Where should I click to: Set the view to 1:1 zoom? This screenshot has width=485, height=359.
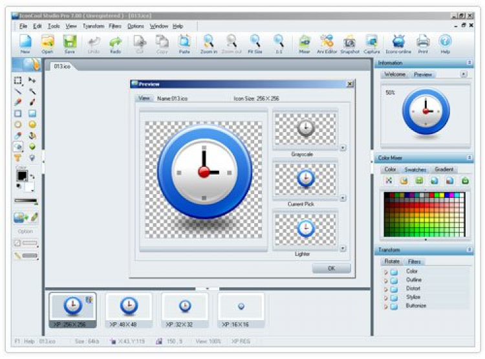(279, 44)
